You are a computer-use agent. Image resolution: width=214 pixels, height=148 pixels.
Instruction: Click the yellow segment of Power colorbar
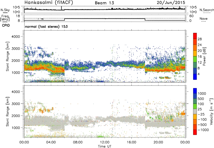(x=195, y=53)
